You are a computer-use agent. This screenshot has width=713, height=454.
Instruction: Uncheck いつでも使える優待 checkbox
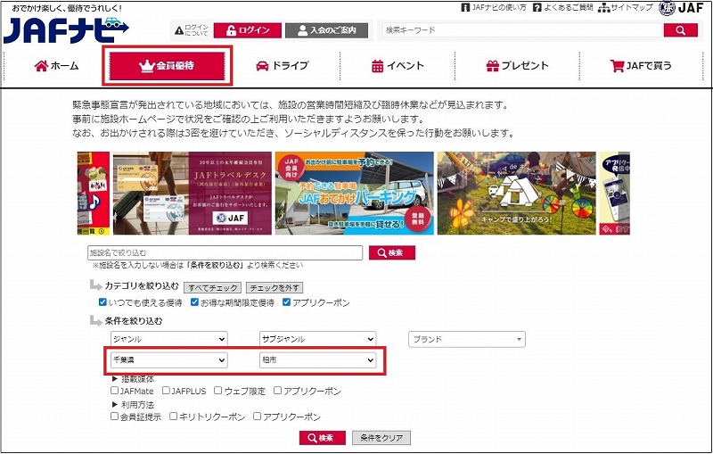102,302
